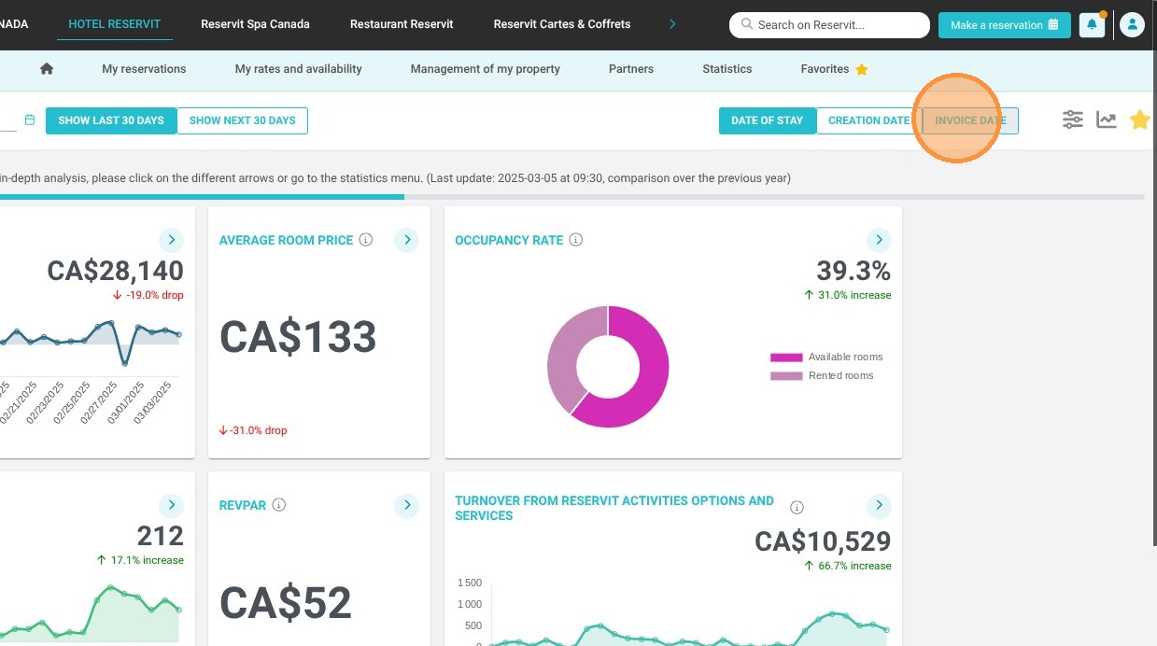This screenshot has width=1157, height=646.
Task: Click the calendar icon by date field
Action: tap(30, 119)
